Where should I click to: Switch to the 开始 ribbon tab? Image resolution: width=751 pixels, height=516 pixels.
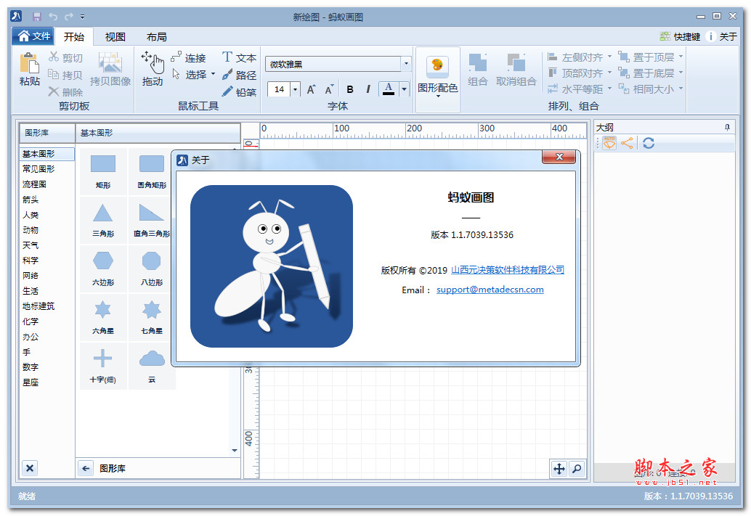tap(74, 37)
